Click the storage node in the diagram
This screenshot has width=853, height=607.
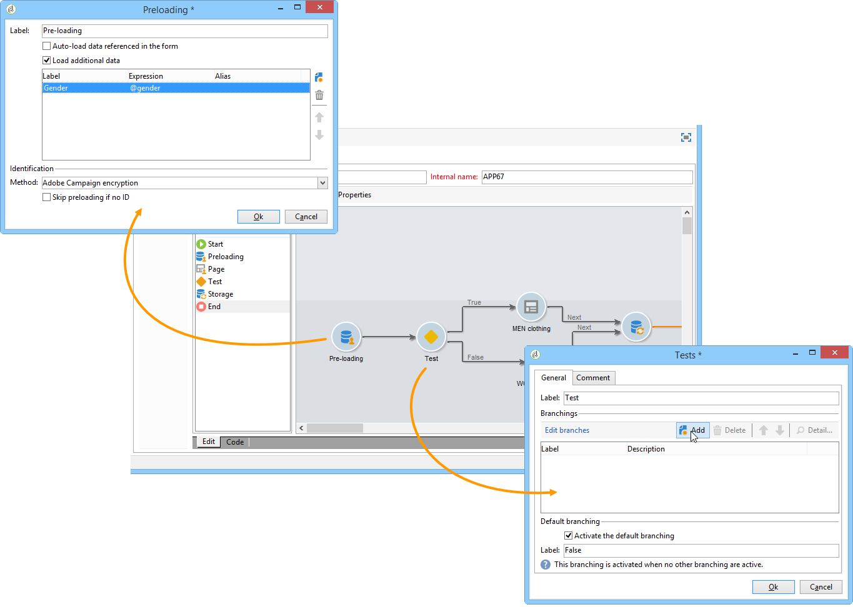point(636,327)
